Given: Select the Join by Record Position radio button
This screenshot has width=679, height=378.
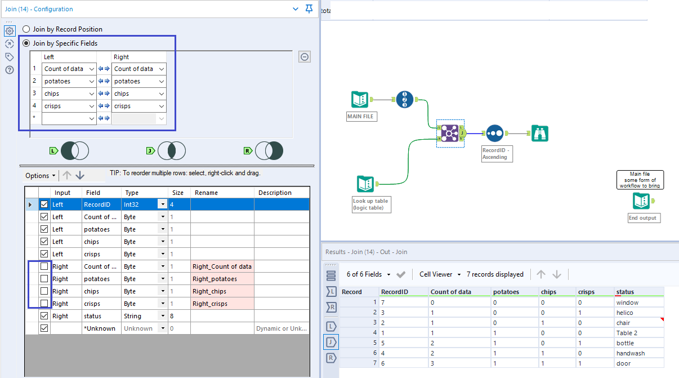Looking at the screenshot, I should coord(26,29).
